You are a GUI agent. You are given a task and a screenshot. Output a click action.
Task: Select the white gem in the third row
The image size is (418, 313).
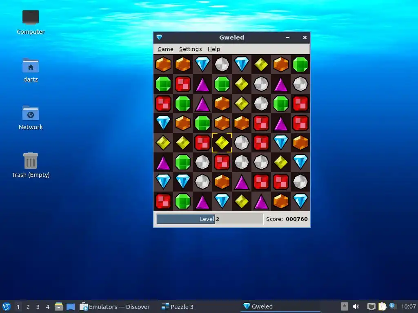tap(261, 104)
